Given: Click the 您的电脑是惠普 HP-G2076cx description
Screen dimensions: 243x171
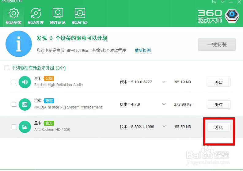Looking at the screenshot, I should point(81,50).
